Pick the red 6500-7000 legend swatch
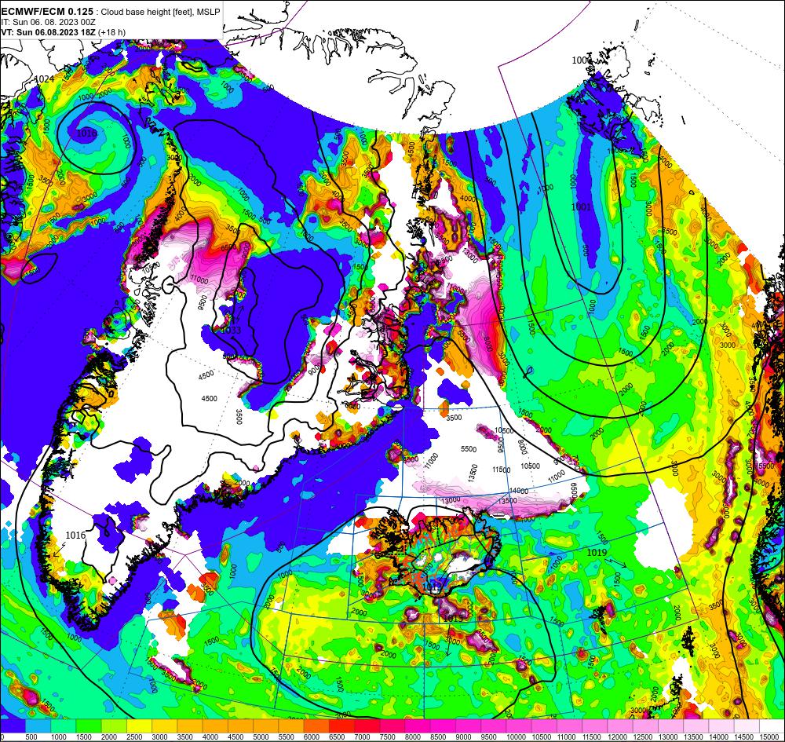 click(x=342, y=726)
